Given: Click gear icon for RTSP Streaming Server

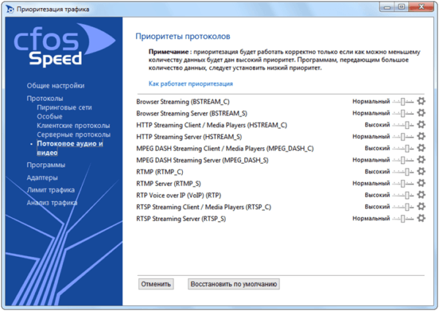Looking at the screenshot, I should click(x=421, y=218).
